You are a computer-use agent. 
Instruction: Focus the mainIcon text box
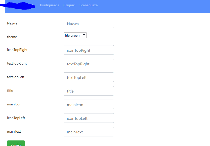89,104
